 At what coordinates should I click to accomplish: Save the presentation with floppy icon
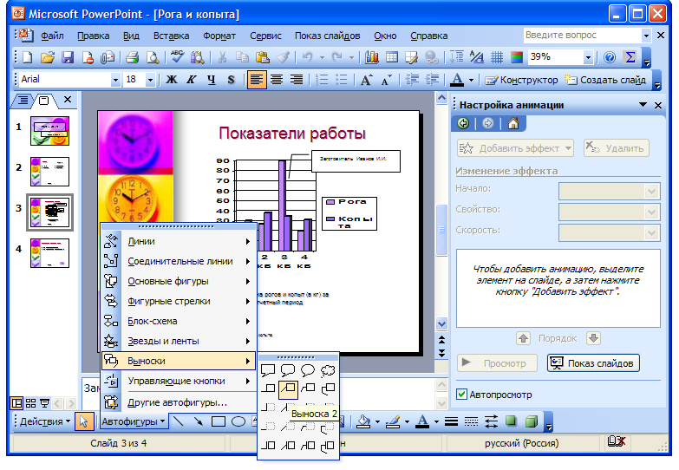tap(68, 57)
